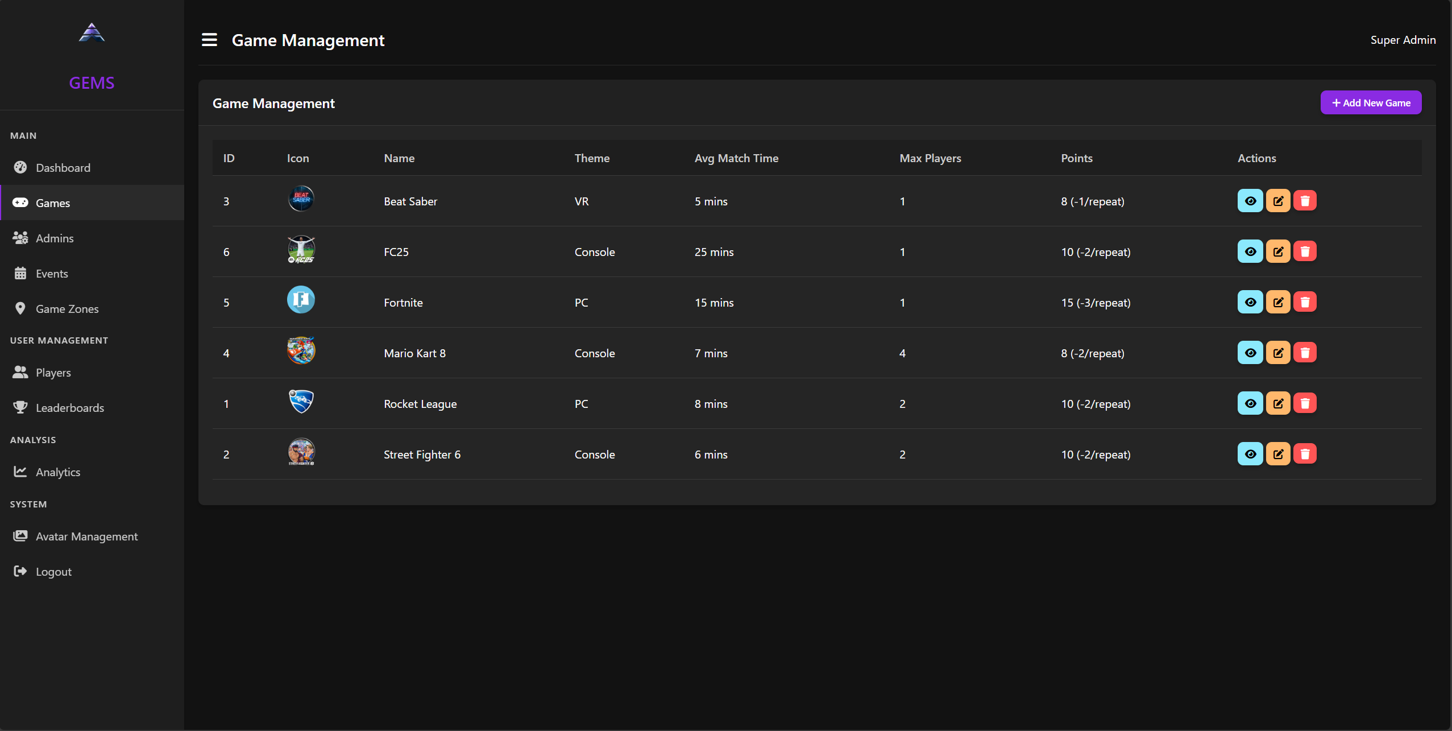Click the GEMS logo icon
The image size is (1452, 731).
click(x=92, y=33)
